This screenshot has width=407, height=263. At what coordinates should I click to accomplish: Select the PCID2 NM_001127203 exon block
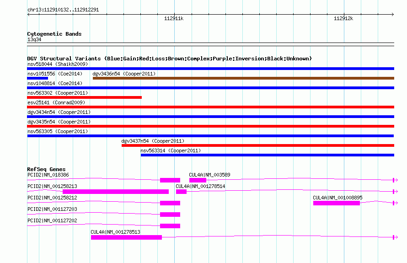170,215
